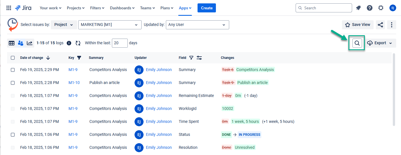Click the blue Create button
Image resolution: width=401 pixels, height=155 pixels.
[207, 8]
